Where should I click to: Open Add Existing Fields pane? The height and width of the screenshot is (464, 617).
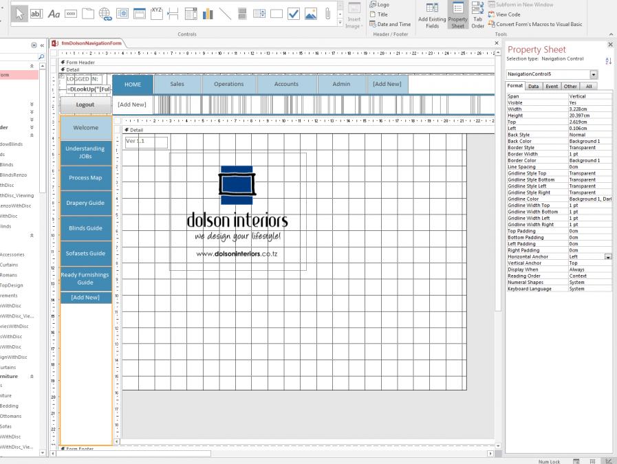[x=432, y=15]
